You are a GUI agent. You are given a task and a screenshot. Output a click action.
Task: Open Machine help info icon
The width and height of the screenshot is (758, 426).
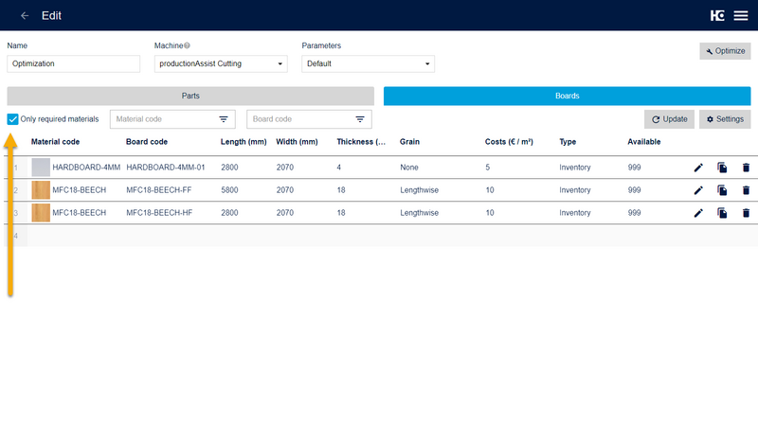(187, 45)
